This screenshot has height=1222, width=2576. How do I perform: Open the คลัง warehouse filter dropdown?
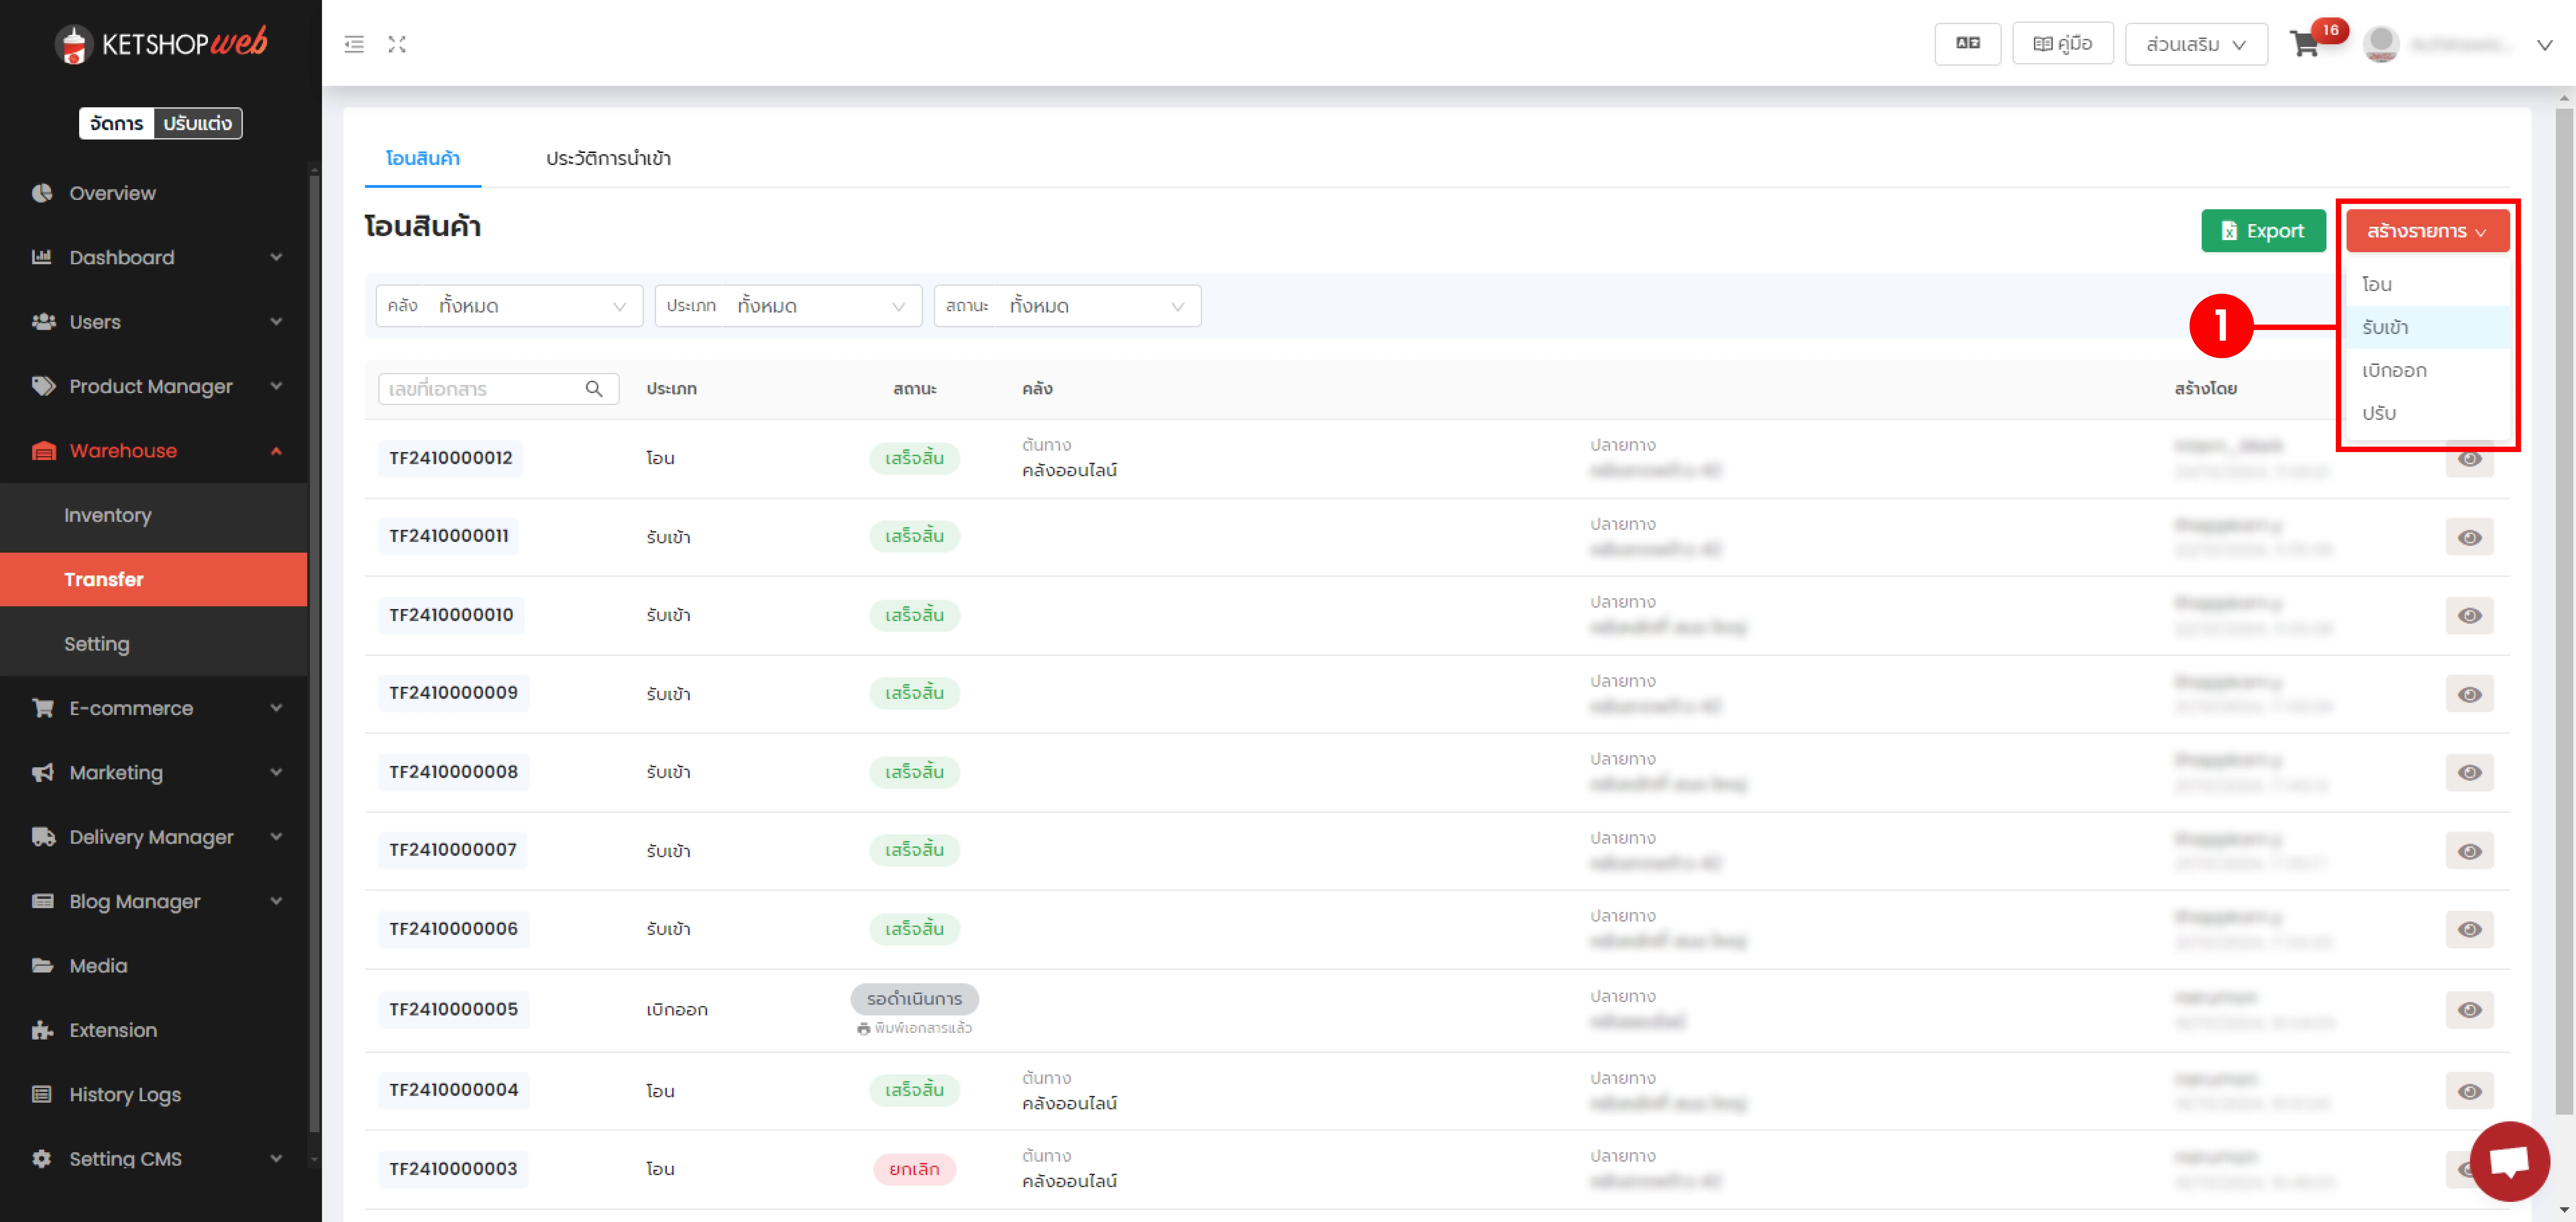(509, 306)
